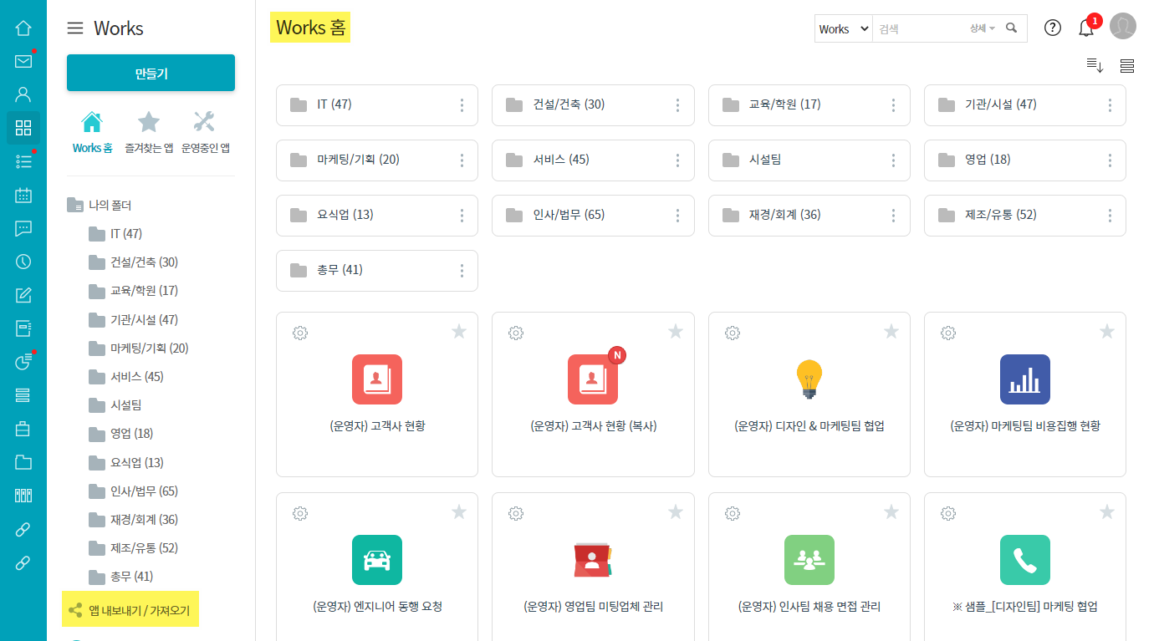Favorite the 마케팅팀 비용집행 현황 app star
1159x641 pixels.
click(1107, 332)
